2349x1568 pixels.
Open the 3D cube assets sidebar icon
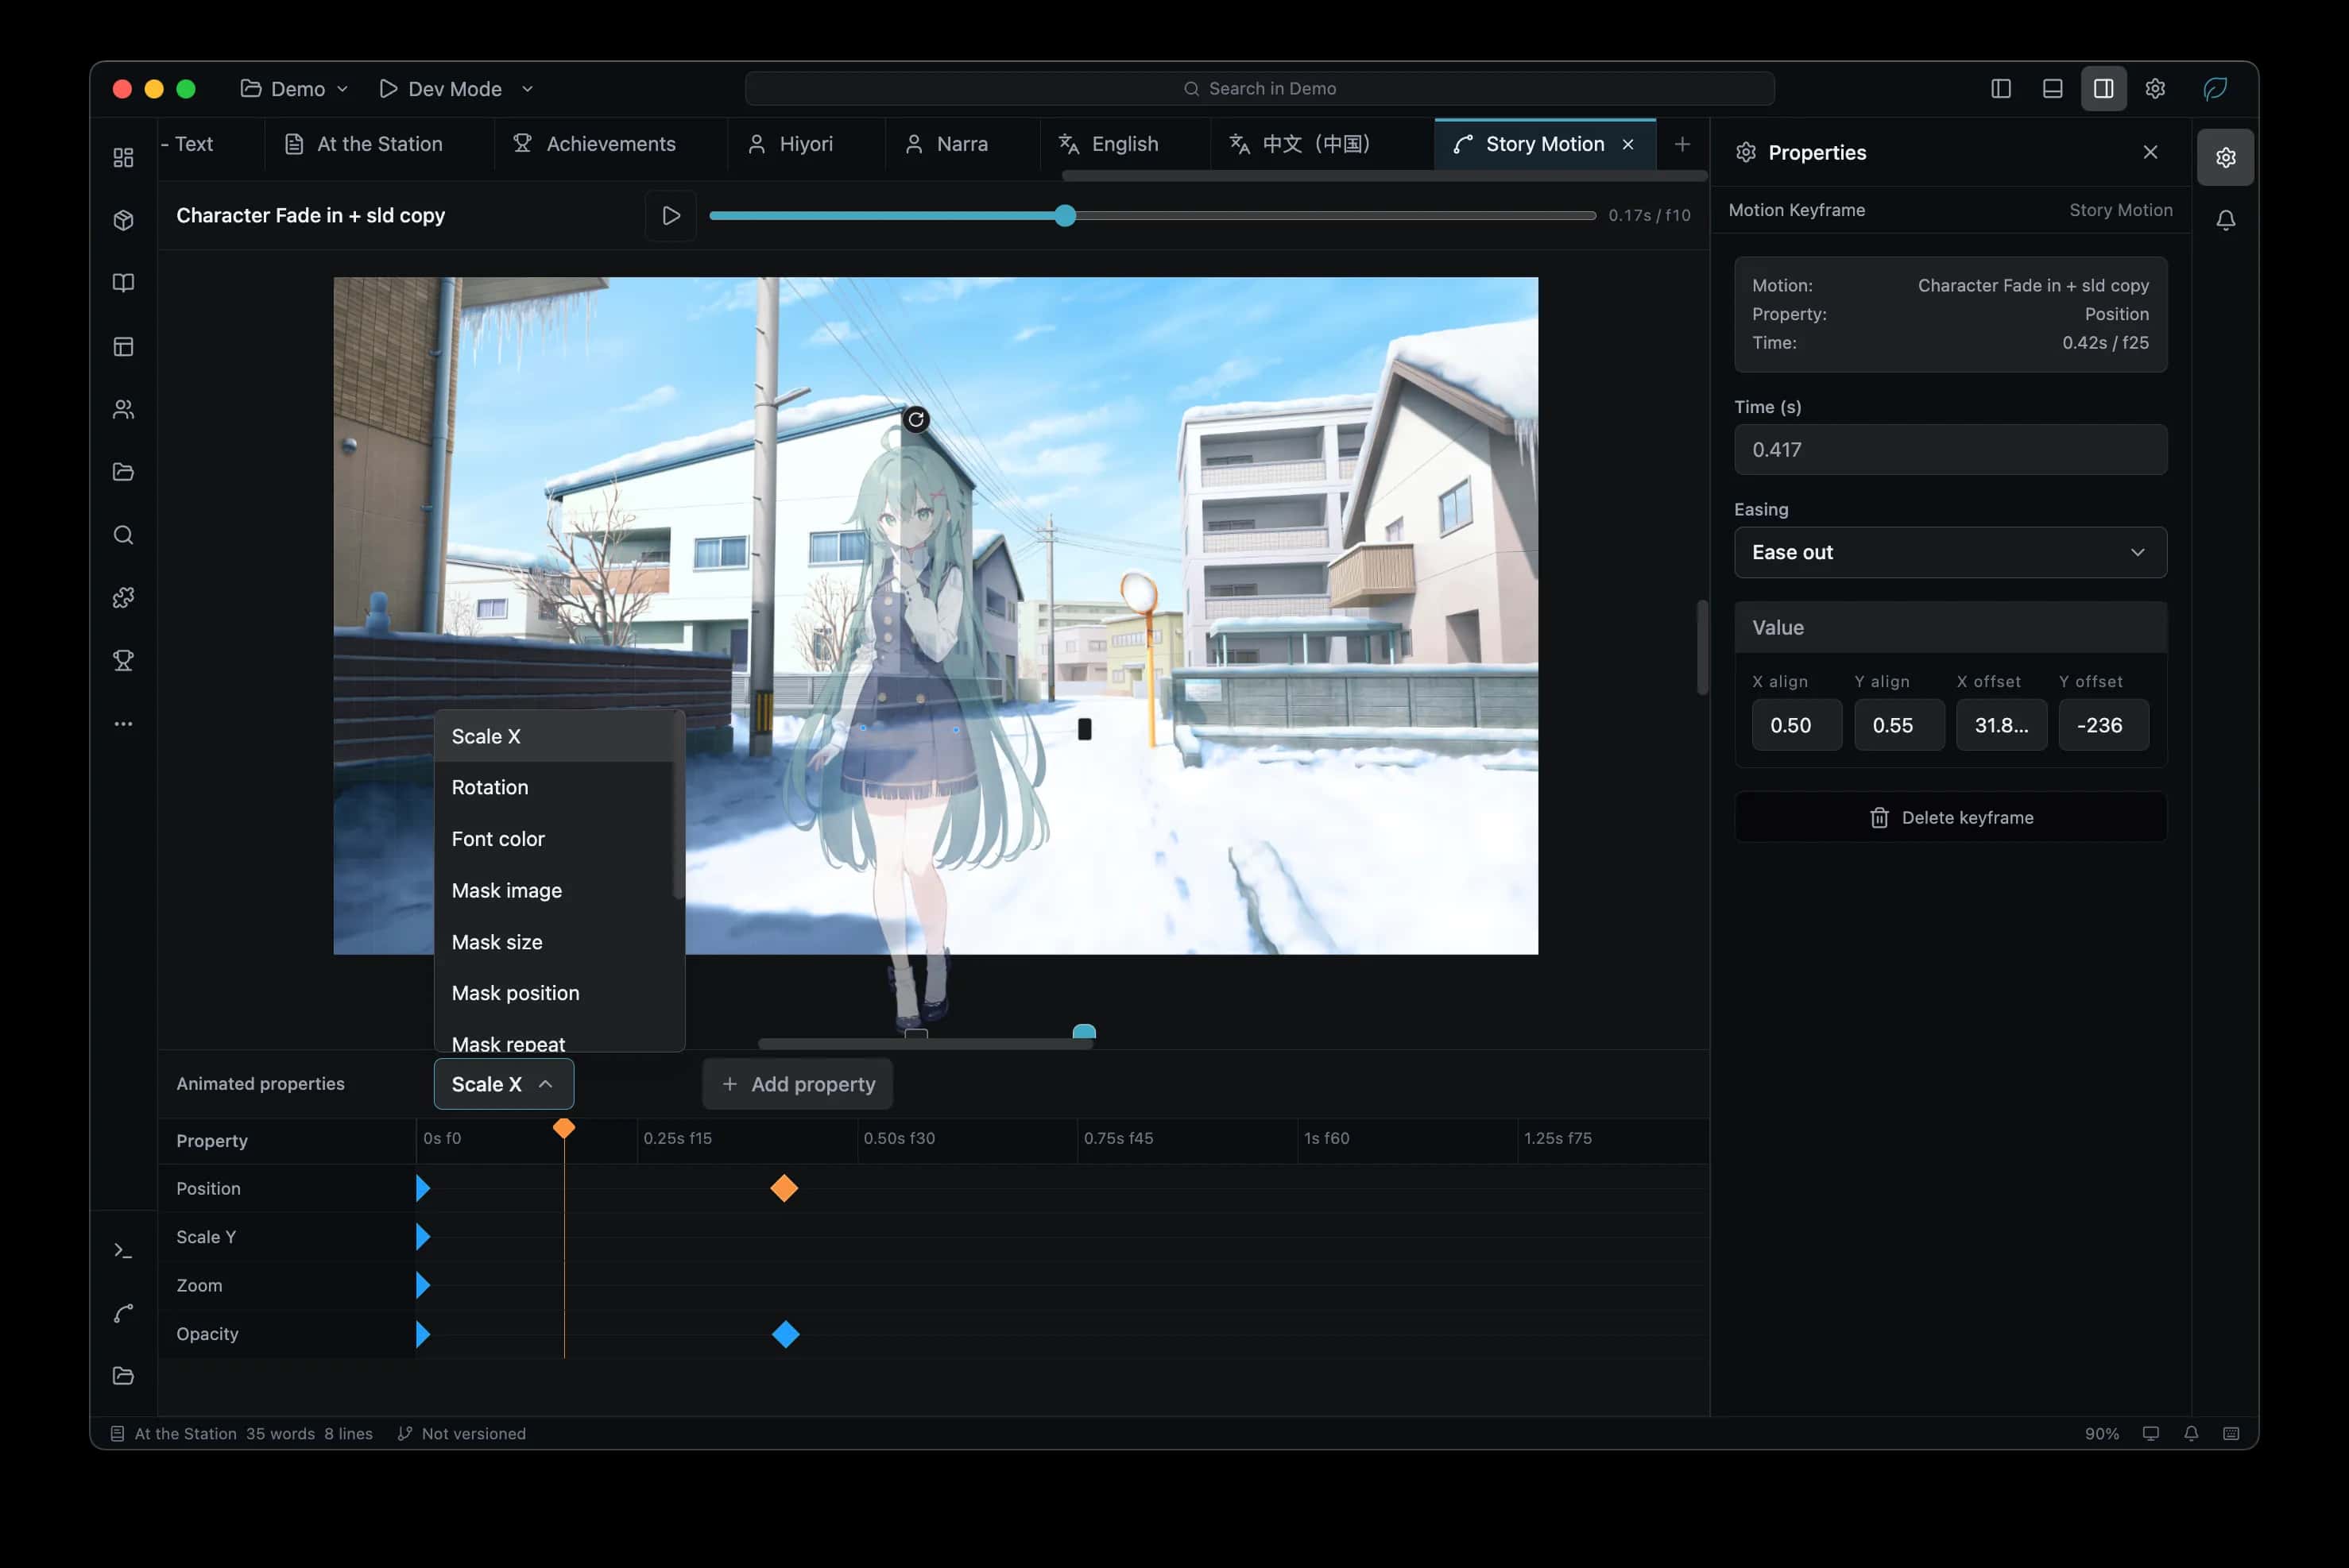tap(123, 220)
